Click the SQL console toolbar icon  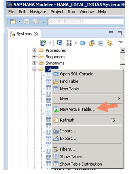(83, 43)
